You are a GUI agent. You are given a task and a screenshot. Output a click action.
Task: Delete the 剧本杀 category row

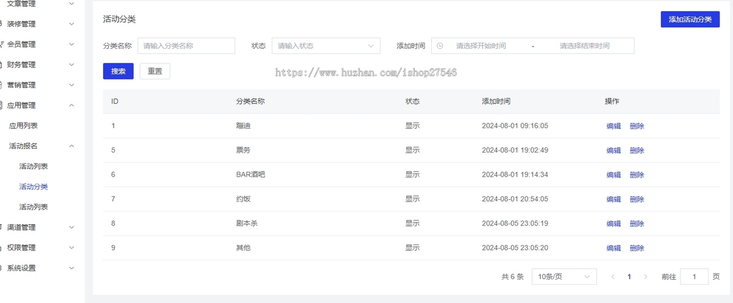636,224
